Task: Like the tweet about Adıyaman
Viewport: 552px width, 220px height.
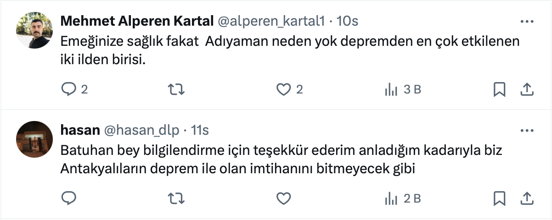Action: pos(284,89)
